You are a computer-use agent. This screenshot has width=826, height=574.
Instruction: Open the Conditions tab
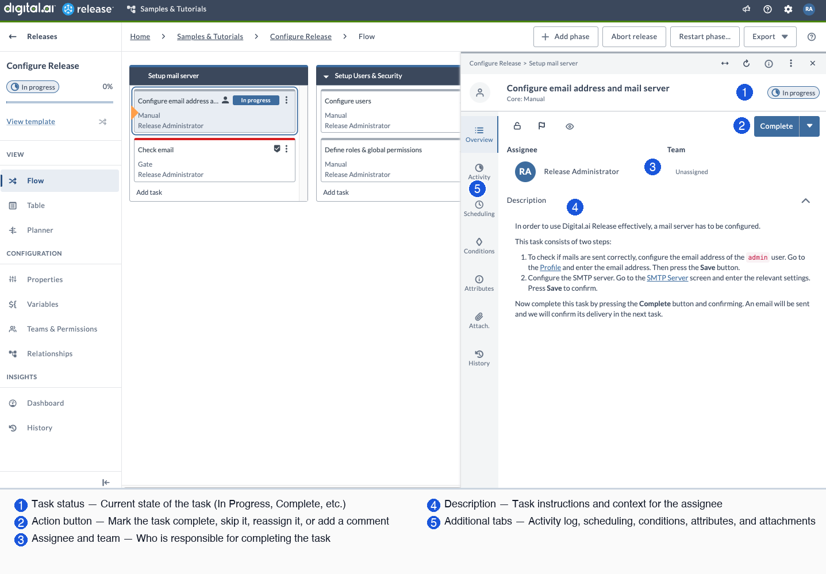coord(479,246)
